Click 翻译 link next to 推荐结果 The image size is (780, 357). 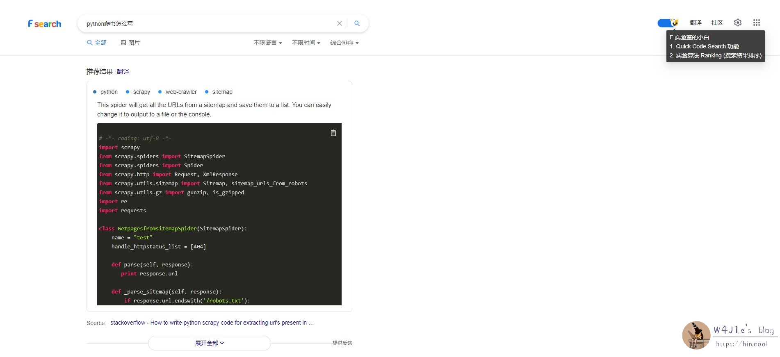123,71
